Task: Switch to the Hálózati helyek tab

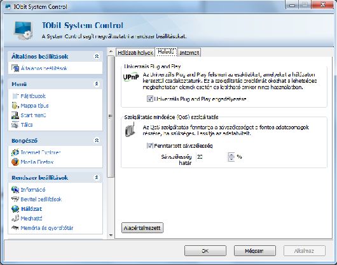Action: click(x=135, y=53)
